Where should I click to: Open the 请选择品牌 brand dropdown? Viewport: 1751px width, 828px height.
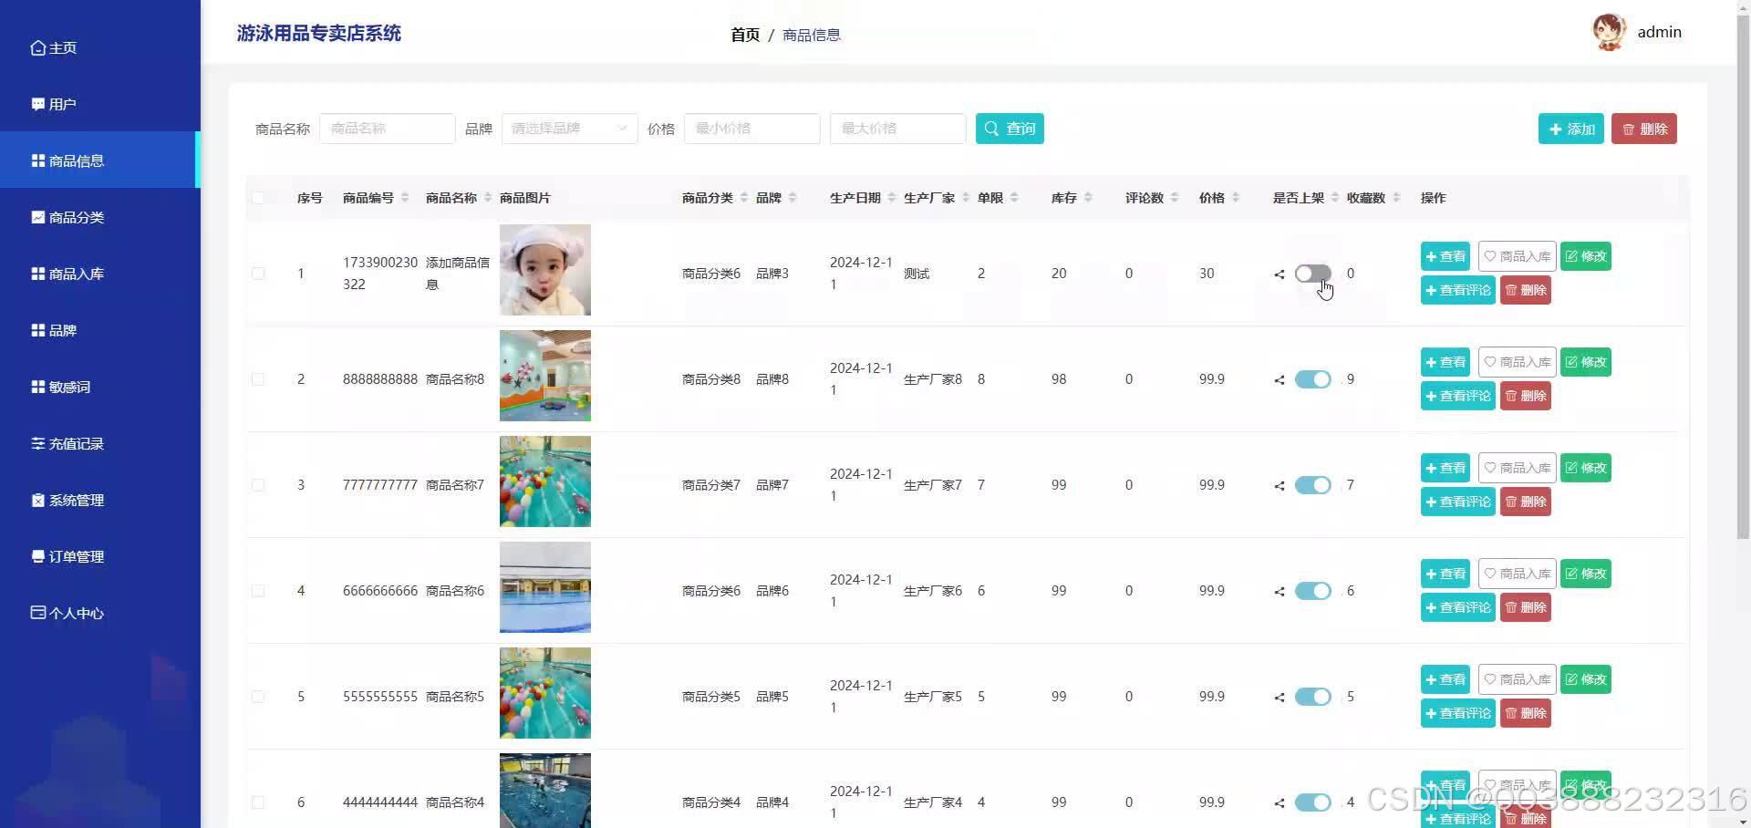568,129
